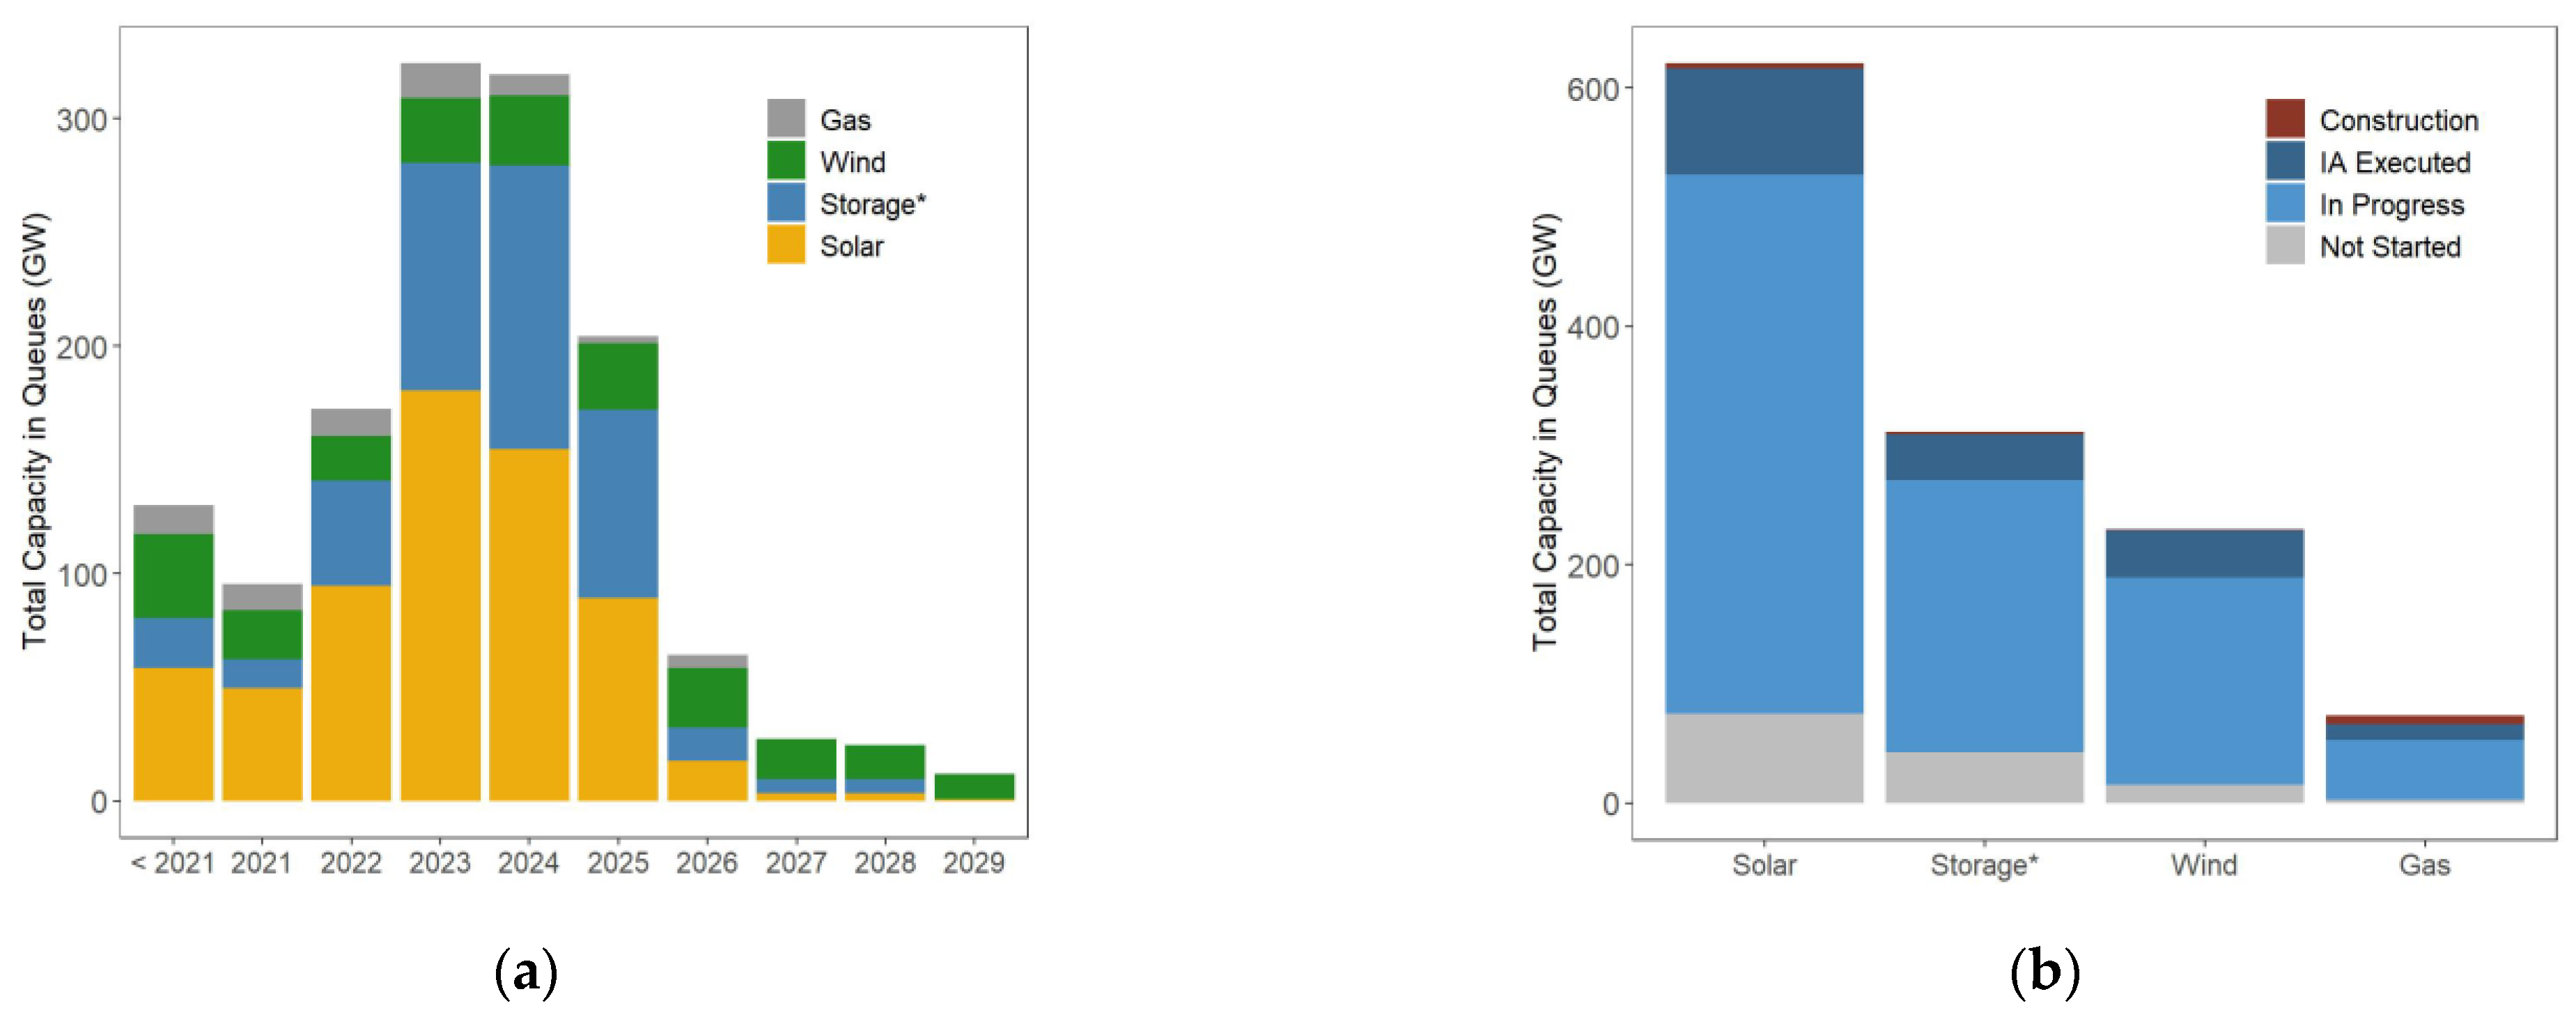The height and width of the screenshot is (1017, 2576).
Task: Click the Wind IA Executed bar segment
Action: click(2204, 553)
